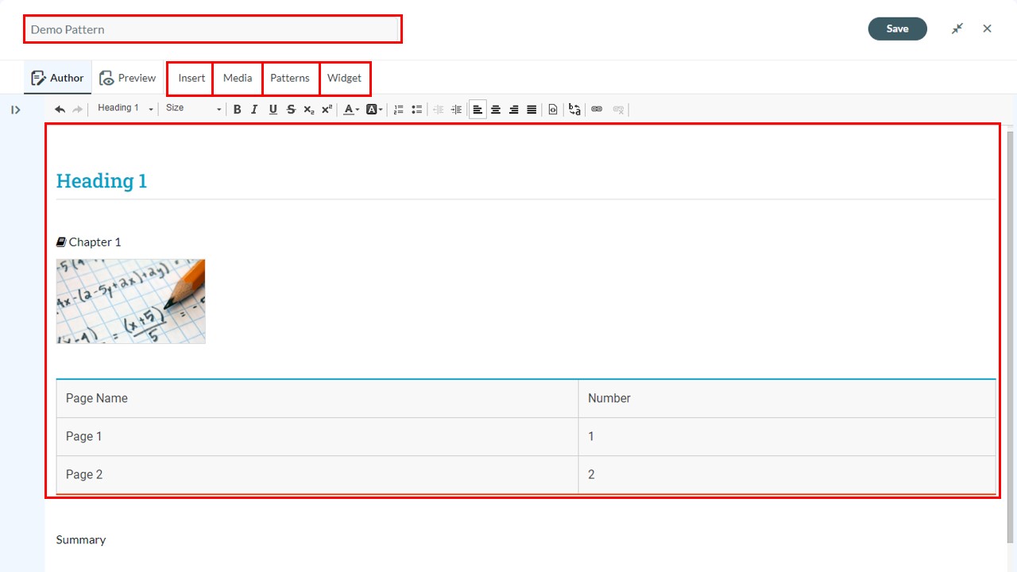Open the background color dropdown
This screenshot has height=572, width=1017.
[x=374, y=110]
